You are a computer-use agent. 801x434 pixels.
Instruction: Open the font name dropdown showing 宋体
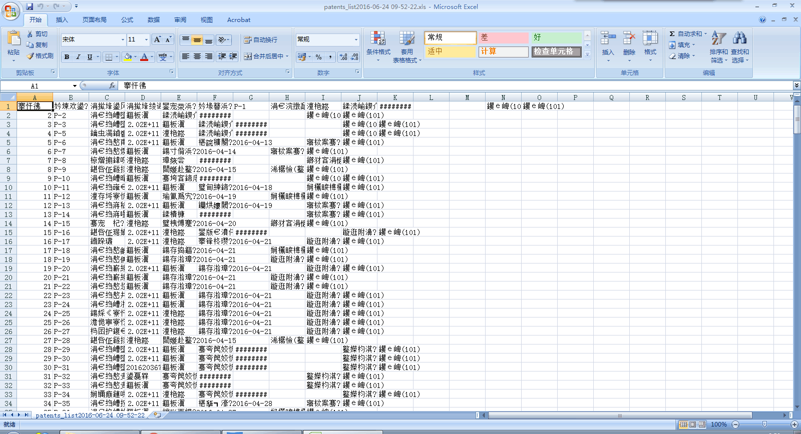click(123, 39)
